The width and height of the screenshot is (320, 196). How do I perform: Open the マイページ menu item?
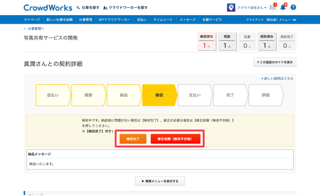point(32,20)
